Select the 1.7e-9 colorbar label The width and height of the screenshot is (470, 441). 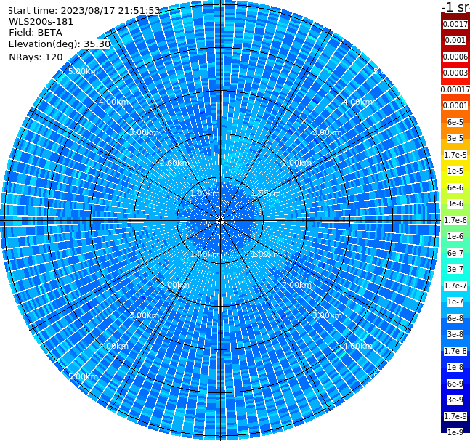click(455, 416)
